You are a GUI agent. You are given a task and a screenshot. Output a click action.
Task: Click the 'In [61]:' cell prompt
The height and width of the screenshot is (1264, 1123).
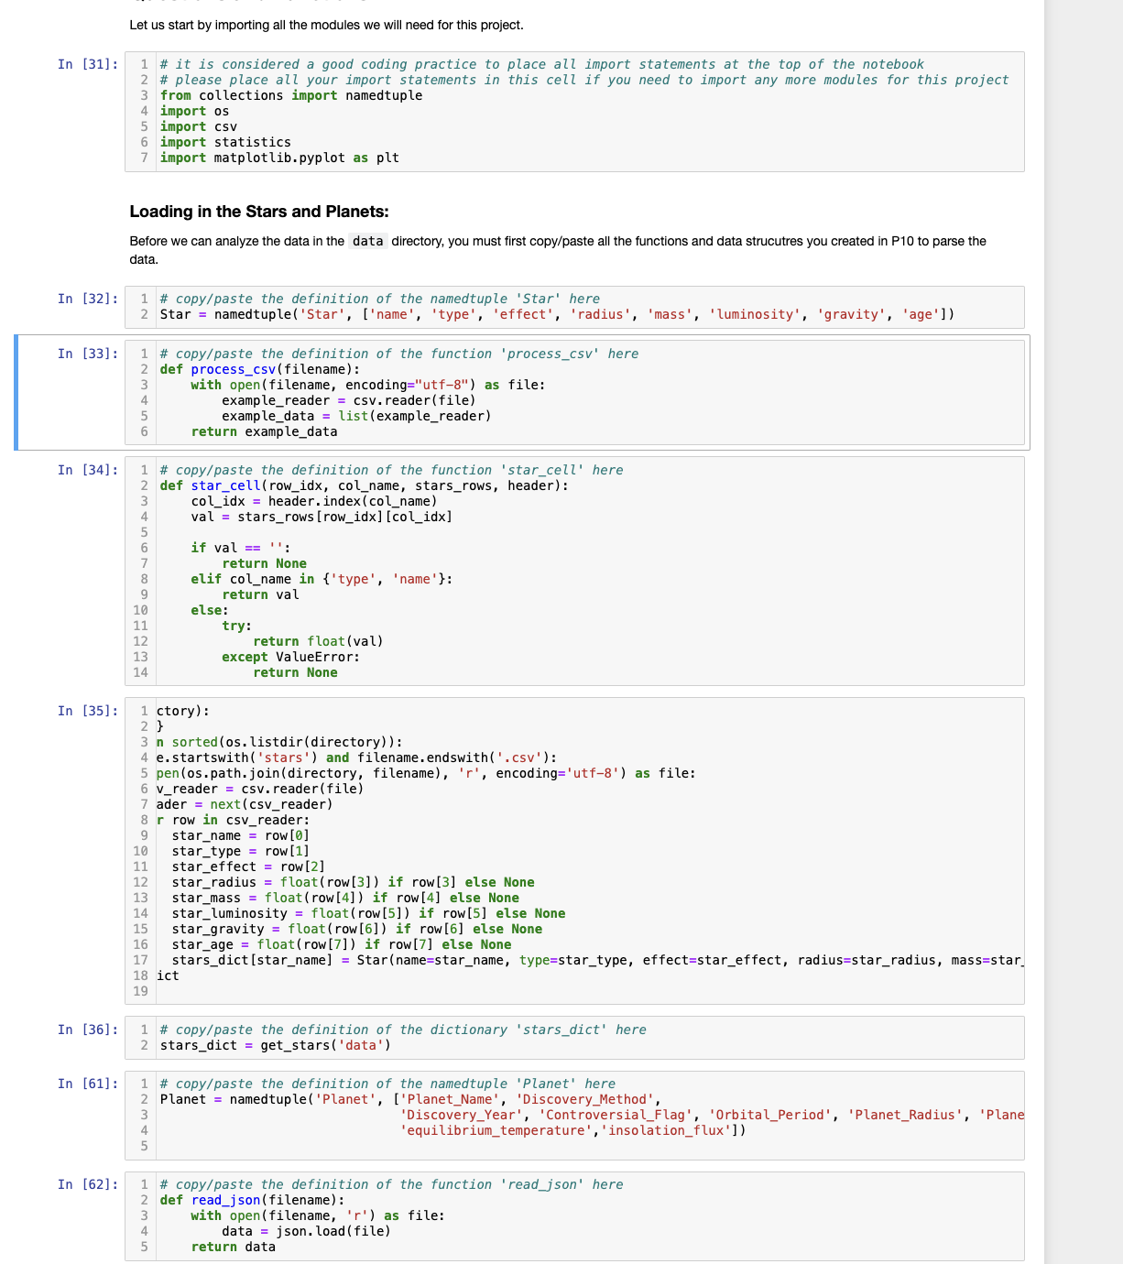[x=88, y=1084]
